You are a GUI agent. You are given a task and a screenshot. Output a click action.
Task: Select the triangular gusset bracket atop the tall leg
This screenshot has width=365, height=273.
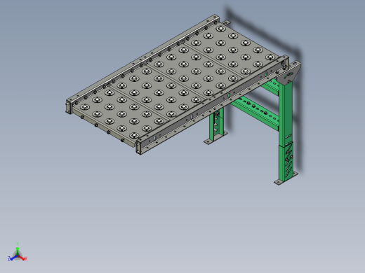[288, 73]
